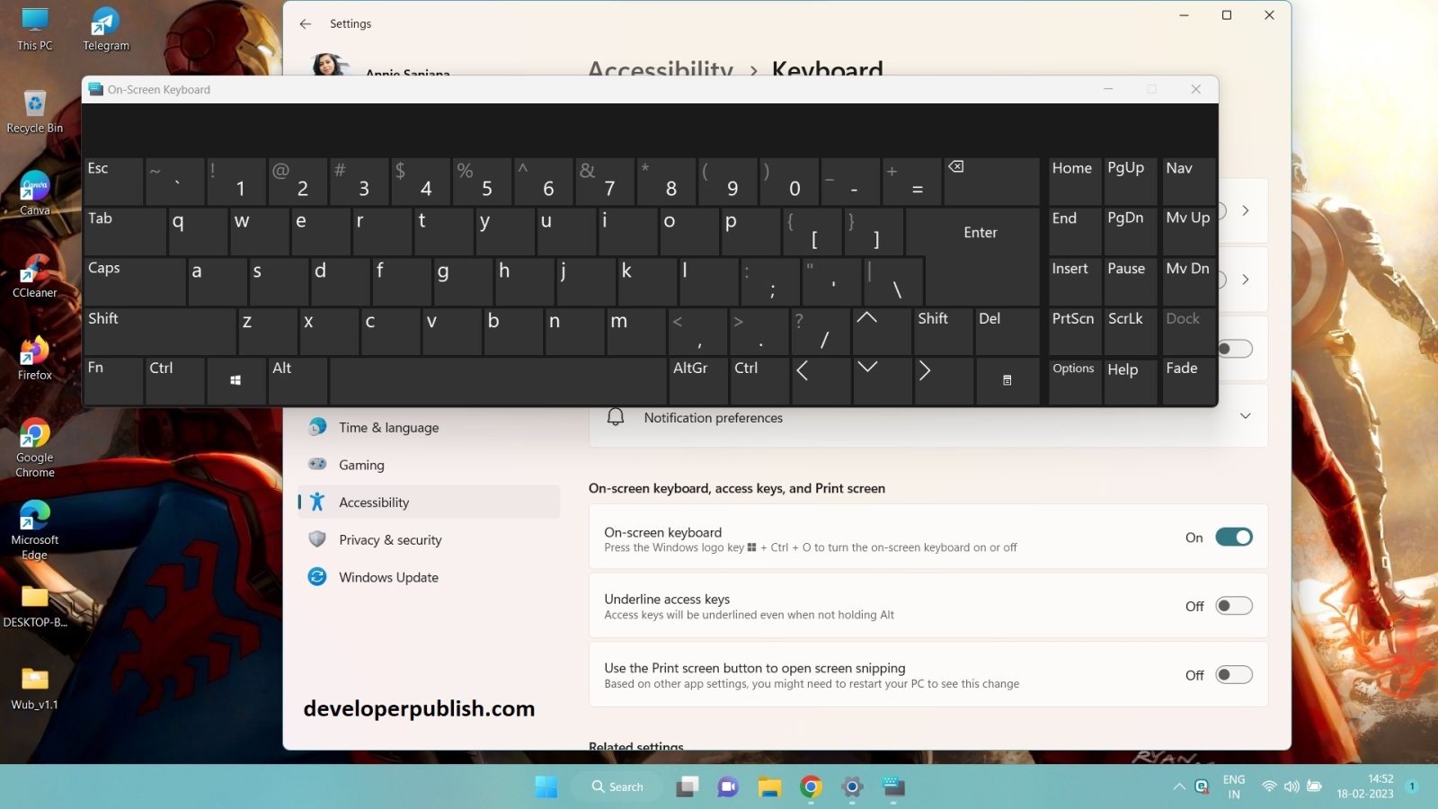
Task: Open Privacy & security settings
Action: click(389, 539)
